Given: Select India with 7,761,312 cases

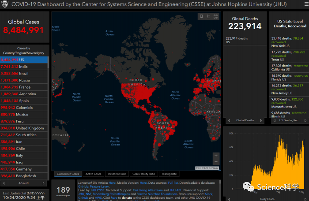Looking at the screenshot, I should point(24,67).
